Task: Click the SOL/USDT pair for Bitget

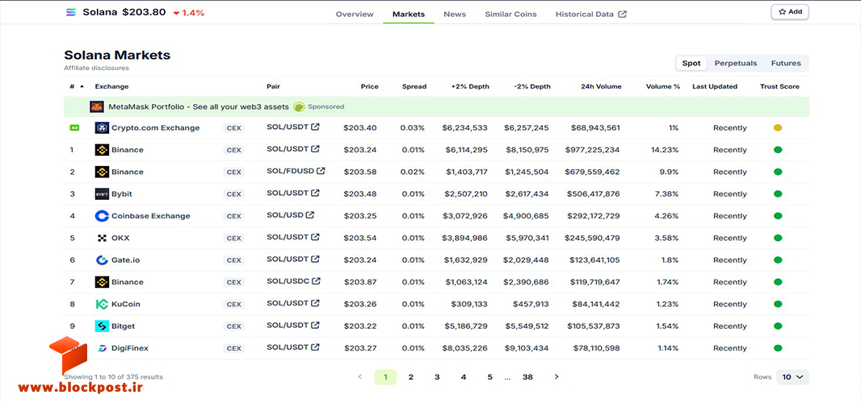Action: pyautogui.click(x=288, y=325)
